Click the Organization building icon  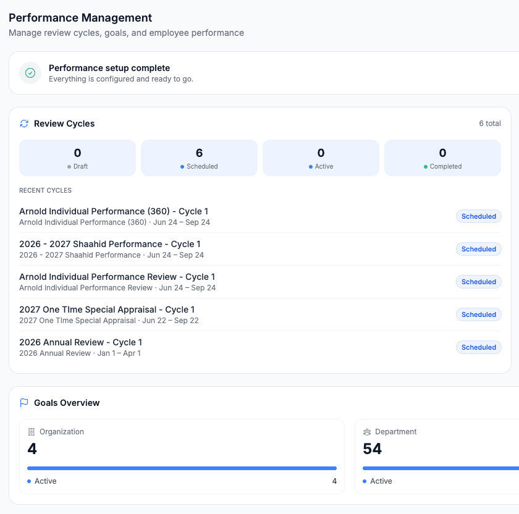tap(32, 432)
